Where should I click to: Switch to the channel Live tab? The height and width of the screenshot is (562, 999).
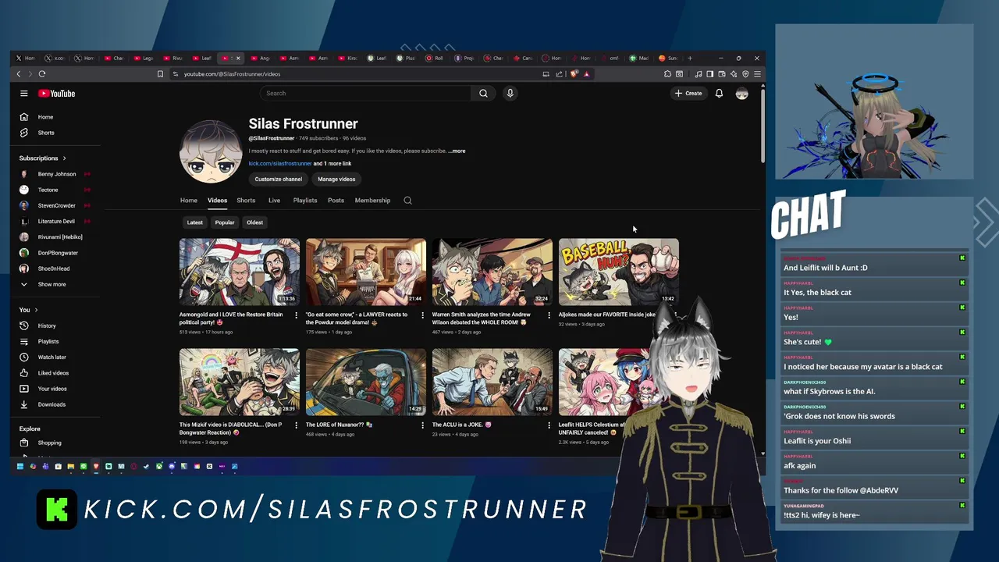pos(274,201)
